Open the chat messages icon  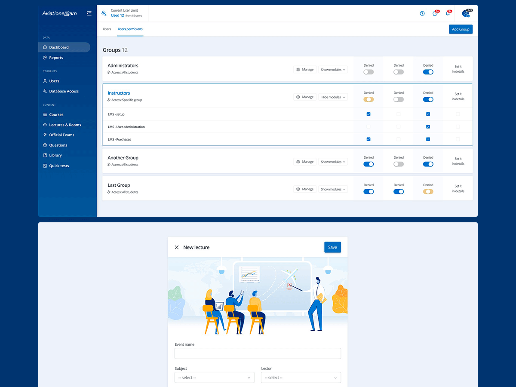coord(435,13)
